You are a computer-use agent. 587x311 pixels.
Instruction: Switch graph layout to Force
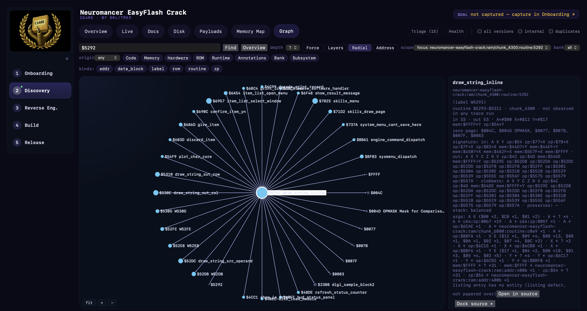(x=313, y=48)
